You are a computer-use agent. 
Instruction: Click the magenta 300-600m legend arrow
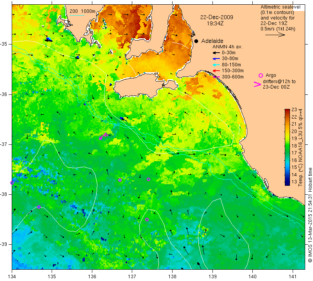point(216,76)
